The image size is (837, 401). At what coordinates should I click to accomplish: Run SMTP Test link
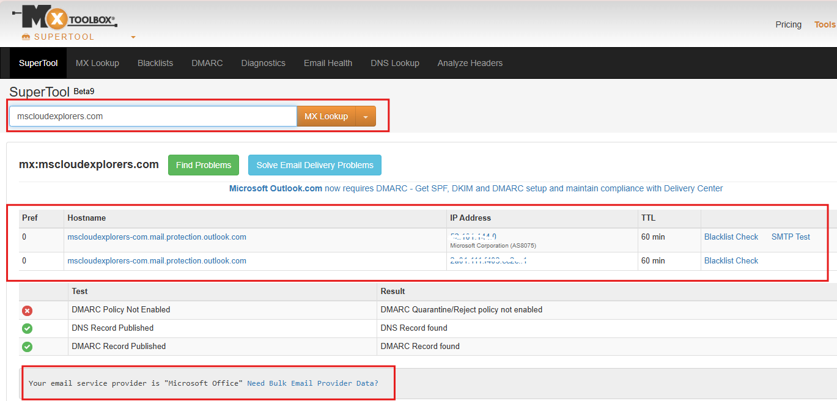[791, 237]
